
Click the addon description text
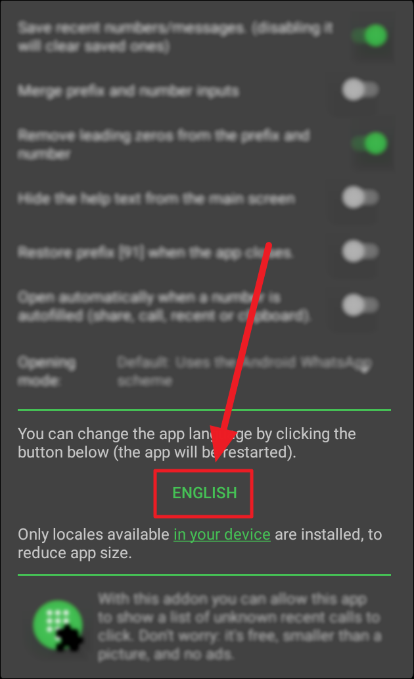tap(239, 626)
